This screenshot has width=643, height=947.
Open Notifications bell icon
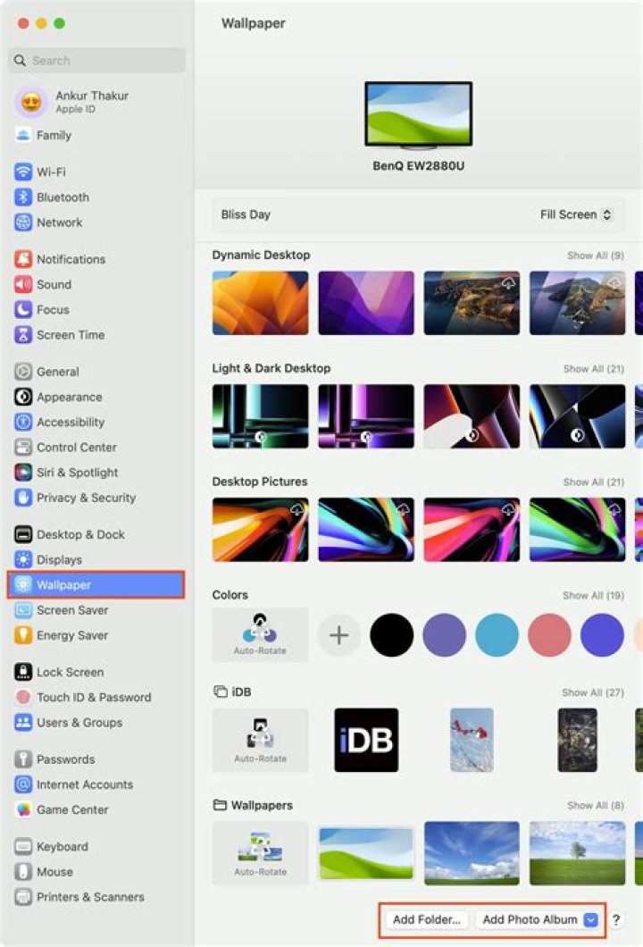tap(23, 259)
